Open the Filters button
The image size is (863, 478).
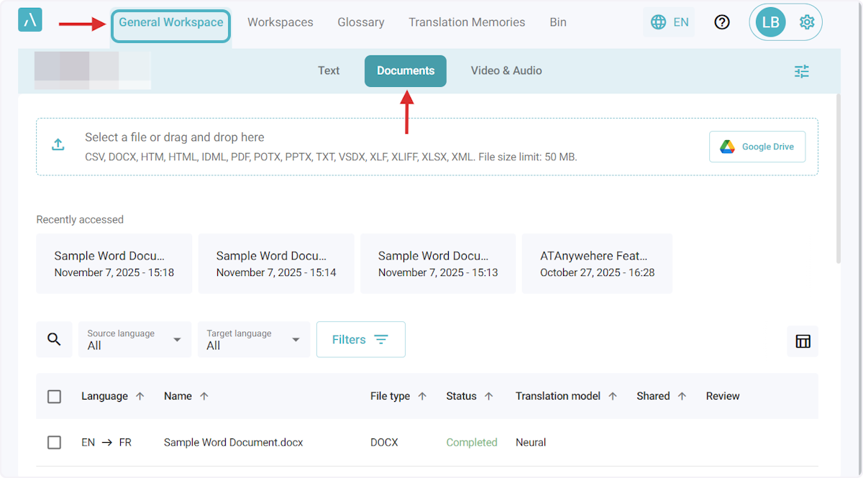pos(360,339)
